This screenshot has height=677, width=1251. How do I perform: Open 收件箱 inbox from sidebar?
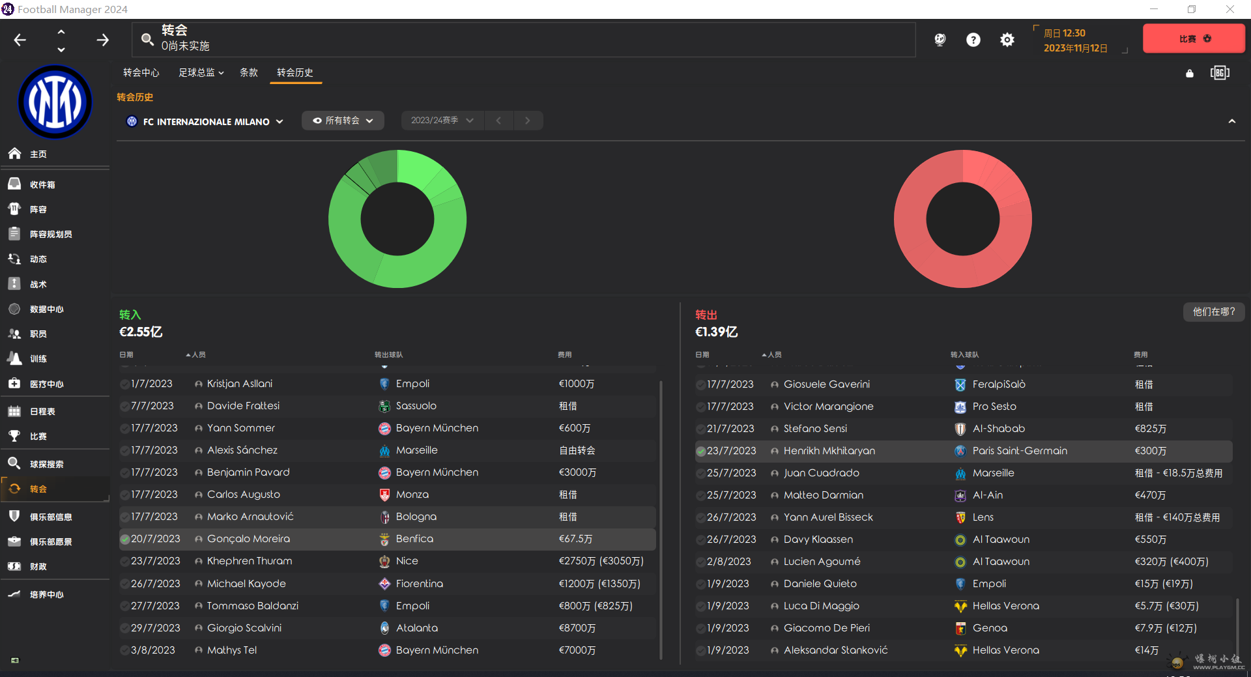42,184
